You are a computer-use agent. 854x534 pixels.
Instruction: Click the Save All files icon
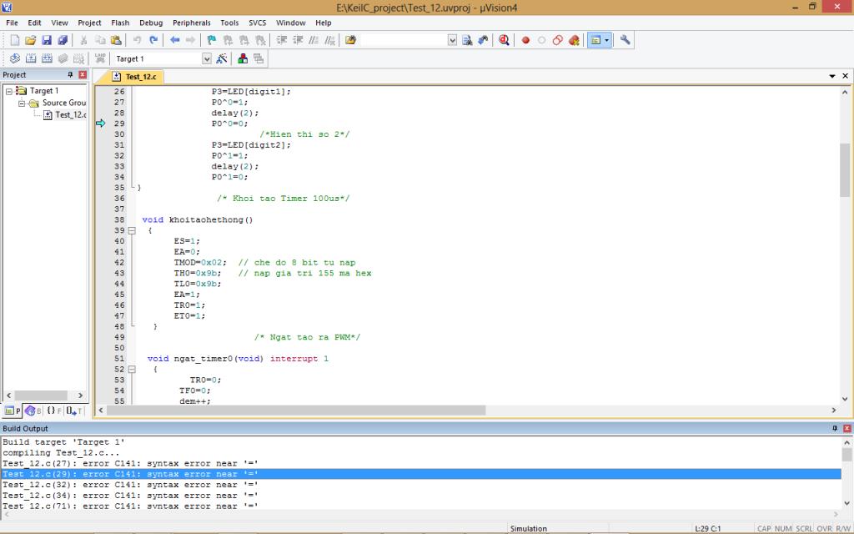pos(63,40)
